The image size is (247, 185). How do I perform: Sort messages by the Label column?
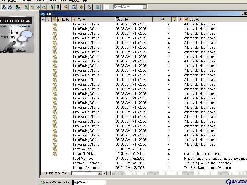[x=64, y=19]
